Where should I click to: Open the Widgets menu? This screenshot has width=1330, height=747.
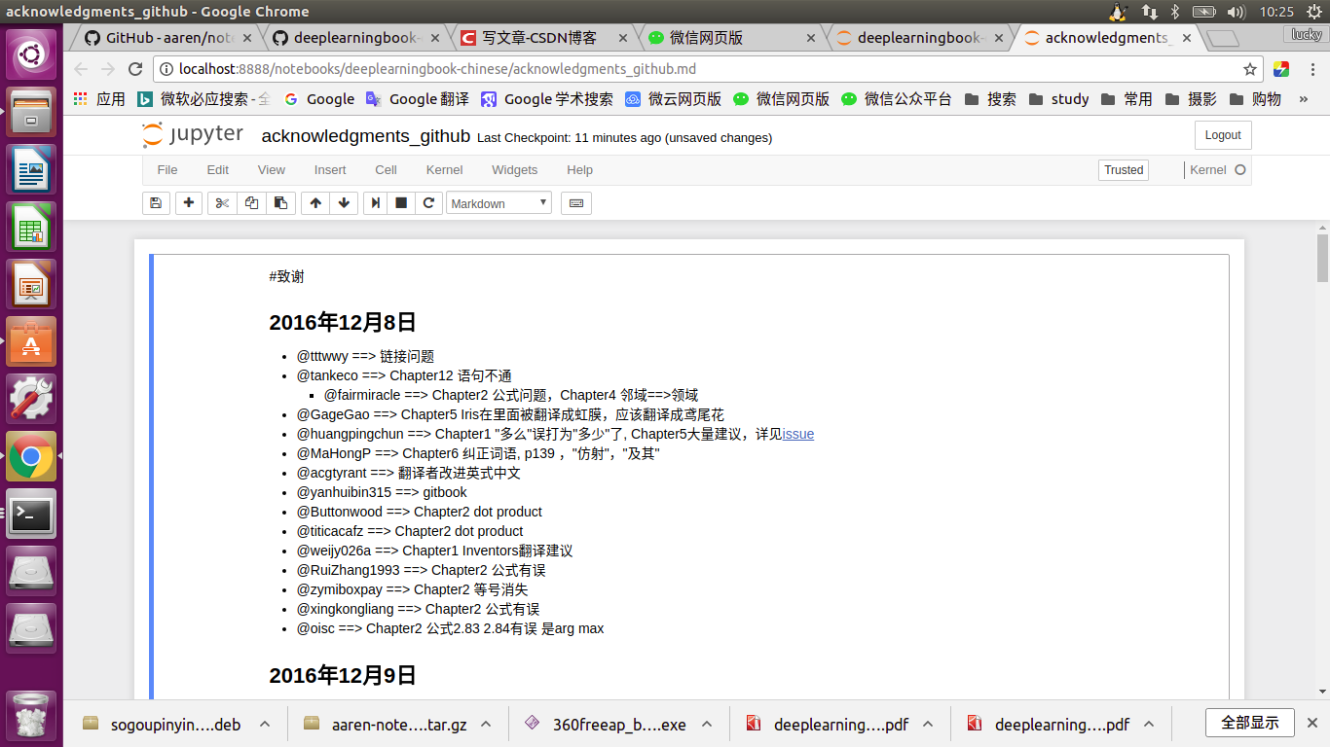point(514,170)
